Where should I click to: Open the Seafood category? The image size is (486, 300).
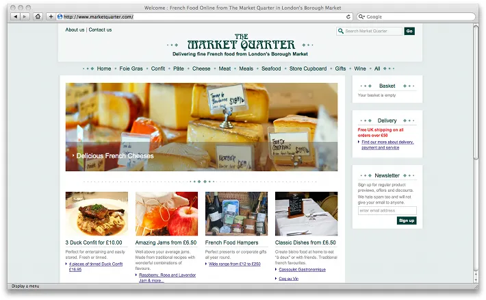(x=271, y=68)
